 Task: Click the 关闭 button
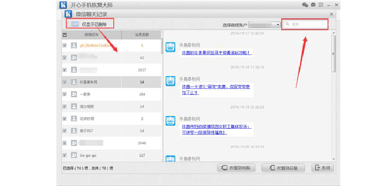point(323,168)
